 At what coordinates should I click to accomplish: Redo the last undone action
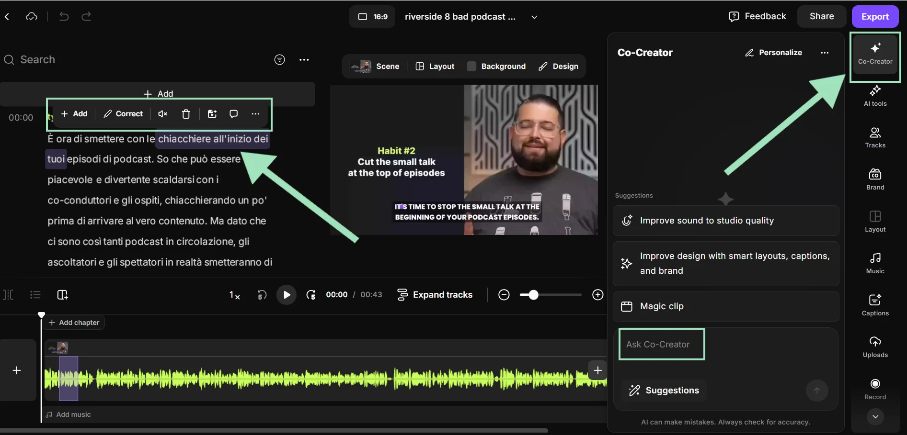coord(86,17)
